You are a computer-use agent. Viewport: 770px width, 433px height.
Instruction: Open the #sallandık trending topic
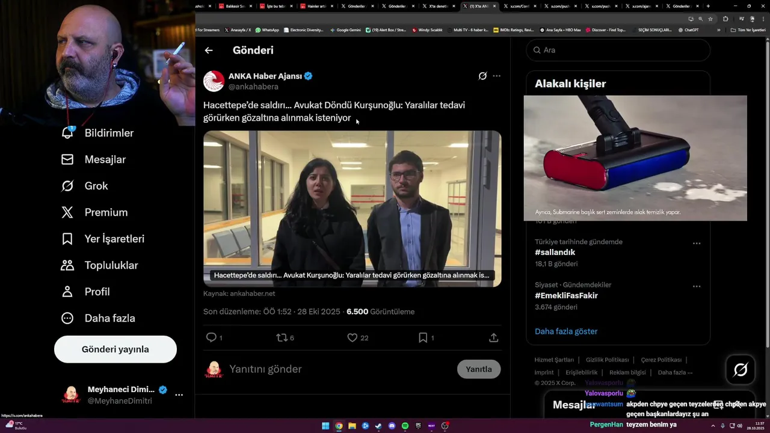[555, 253]
